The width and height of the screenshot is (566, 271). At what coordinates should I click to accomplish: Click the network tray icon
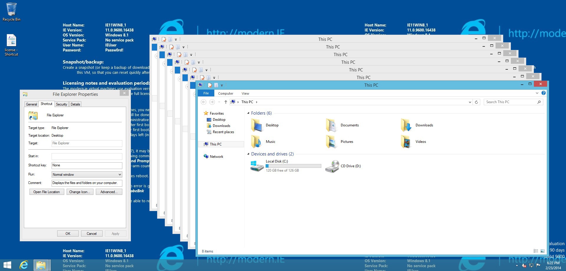[531, 265]
